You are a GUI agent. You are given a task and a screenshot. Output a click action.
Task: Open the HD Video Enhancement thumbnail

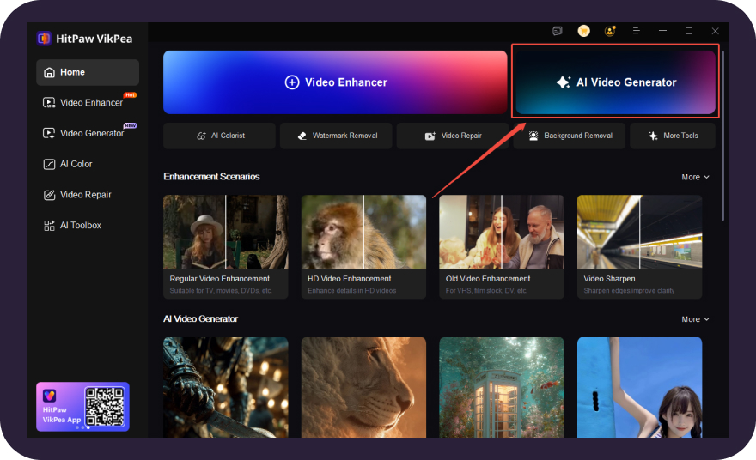coord(363,233)
